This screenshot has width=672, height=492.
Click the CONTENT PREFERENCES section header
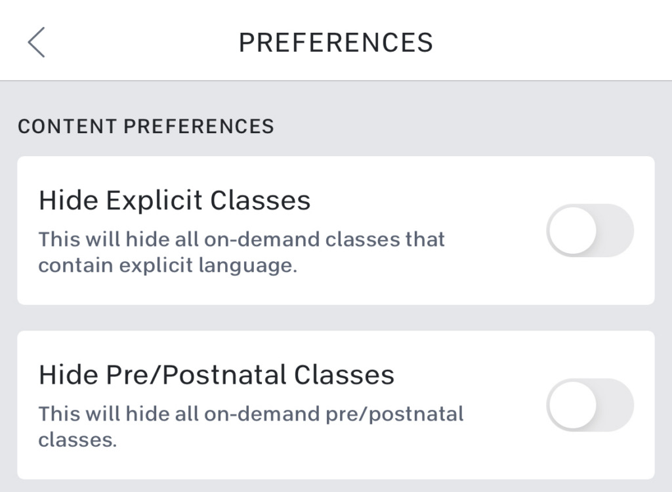coord(146,125)
